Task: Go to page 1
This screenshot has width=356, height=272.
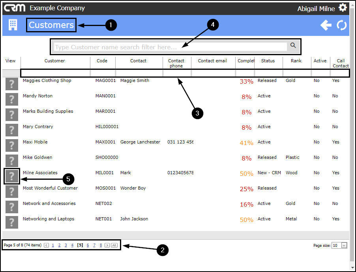Action: point(53,245)
